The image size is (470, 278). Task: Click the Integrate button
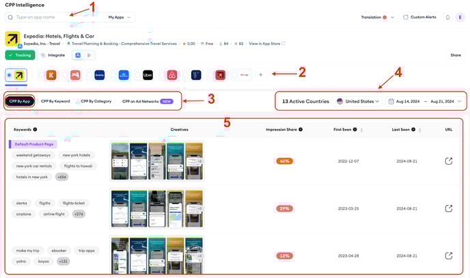(x=53, y=55)
